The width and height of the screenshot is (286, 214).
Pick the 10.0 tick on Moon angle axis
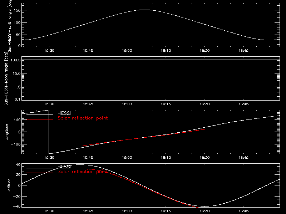tap(16, 73)
